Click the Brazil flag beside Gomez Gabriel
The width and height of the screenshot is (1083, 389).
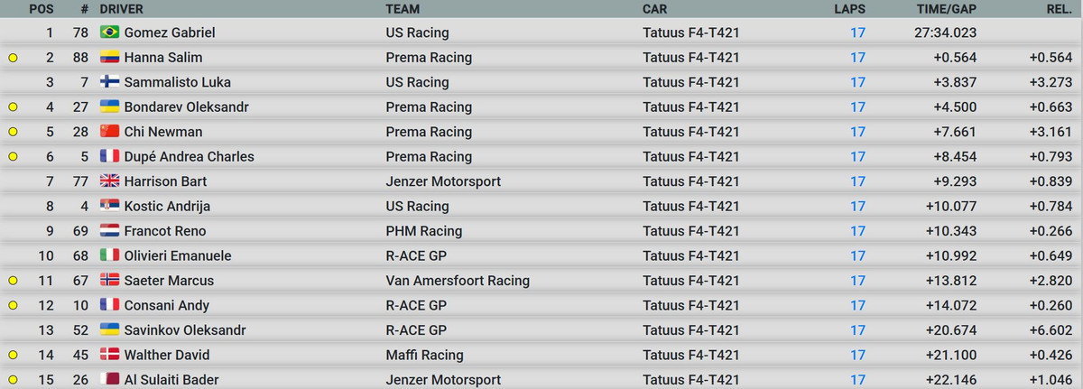pyautogui.click(x=110, y=32)
